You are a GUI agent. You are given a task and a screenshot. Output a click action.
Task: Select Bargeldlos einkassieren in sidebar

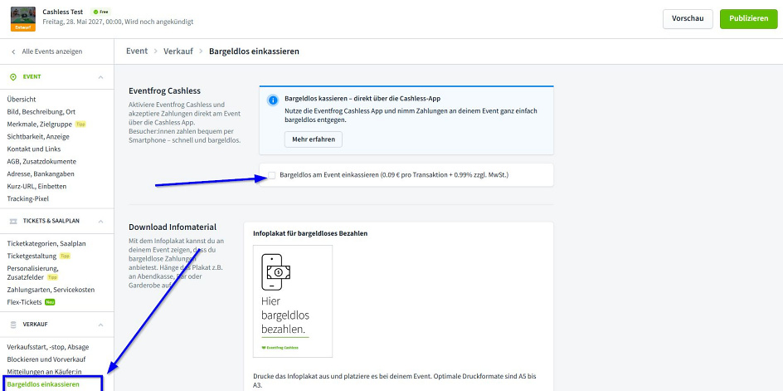(x=43, y=384)
